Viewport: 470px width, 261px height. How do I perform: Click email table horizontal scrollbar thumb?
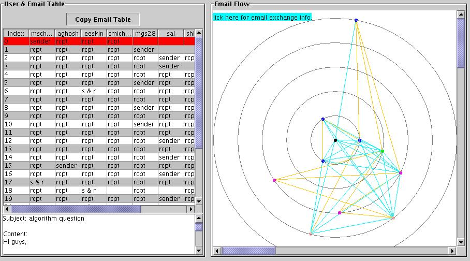[x=76, y=209]
